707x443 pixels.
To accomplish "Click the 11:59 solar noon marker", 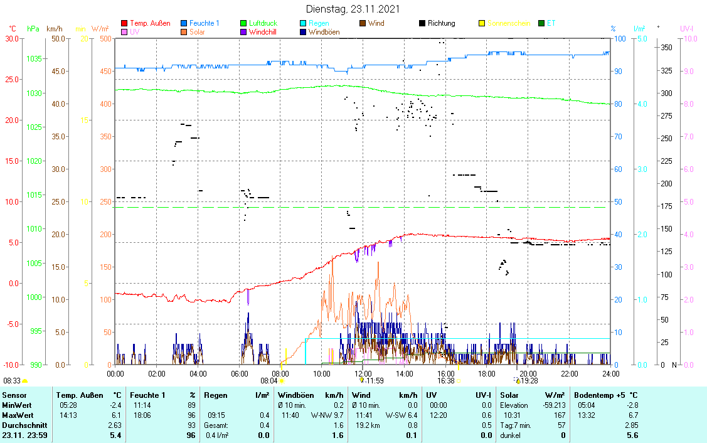I will (362, 380).
